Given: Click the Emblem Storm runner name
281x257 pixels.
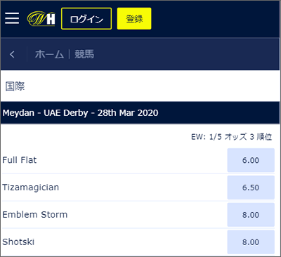Looking at the screenshot, I should pyautogui.click(x=35, y=215).
